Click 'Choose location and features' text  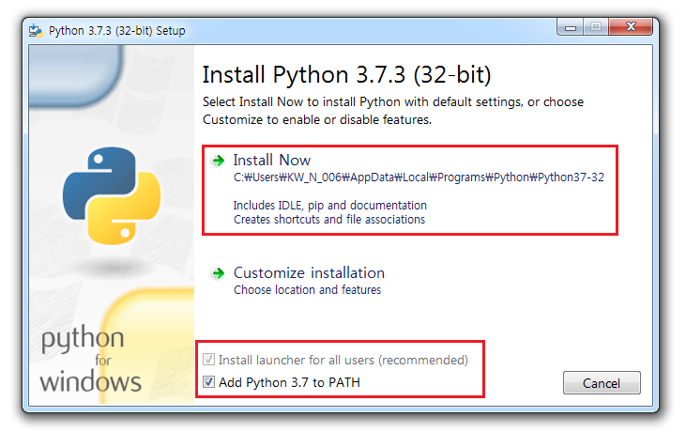pyautogui.click(x=307, y=290)
